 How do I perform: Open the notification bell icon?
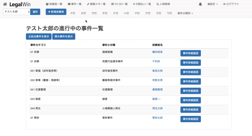pos(200,4)
